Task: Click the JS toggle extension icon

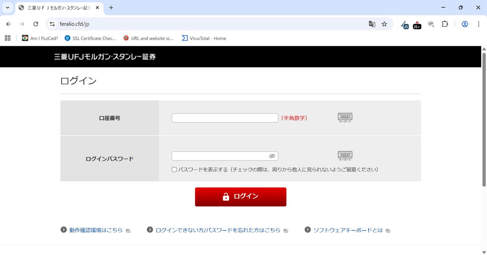Action: pos(405,25)
